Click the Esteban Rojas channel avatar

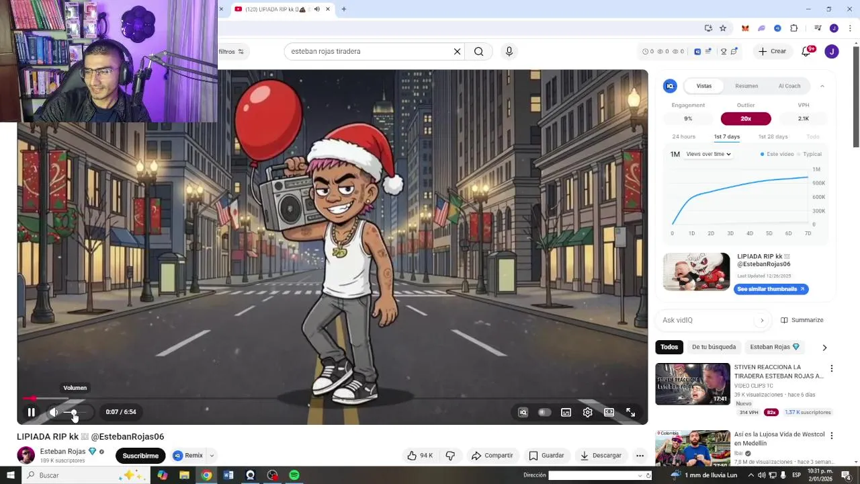pos(26,455)
